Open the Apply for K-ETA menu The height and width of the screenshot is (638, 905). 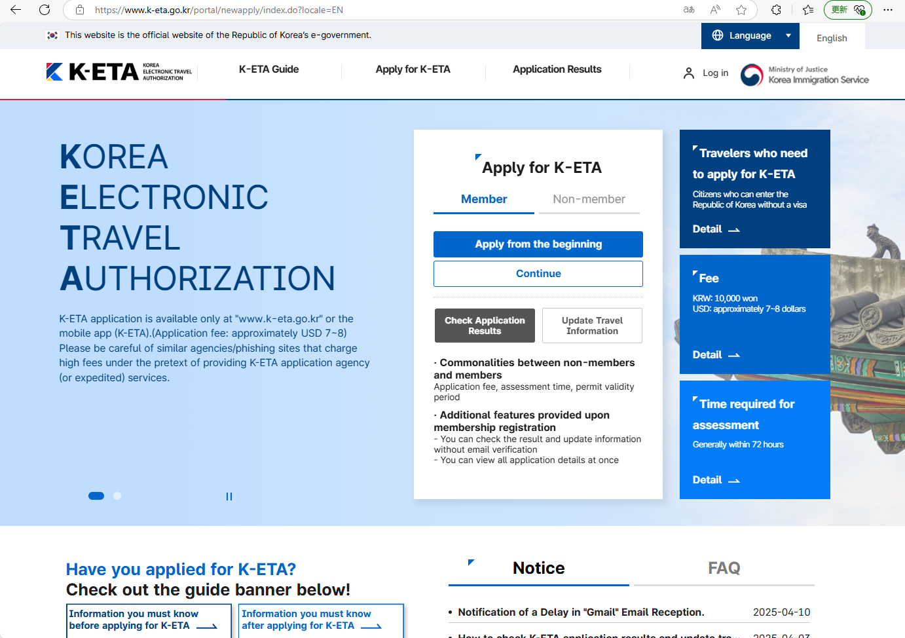tap(413, 69)
